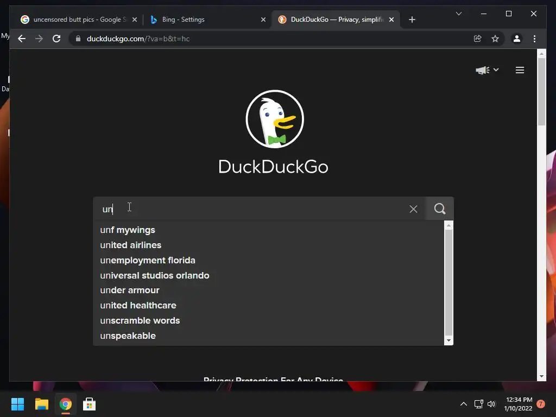Image resolution: width=556 pixels, height=417 pixels.
Task: Click suggestion list scrollbar up arrow
Action: click(x=448, y=225)
